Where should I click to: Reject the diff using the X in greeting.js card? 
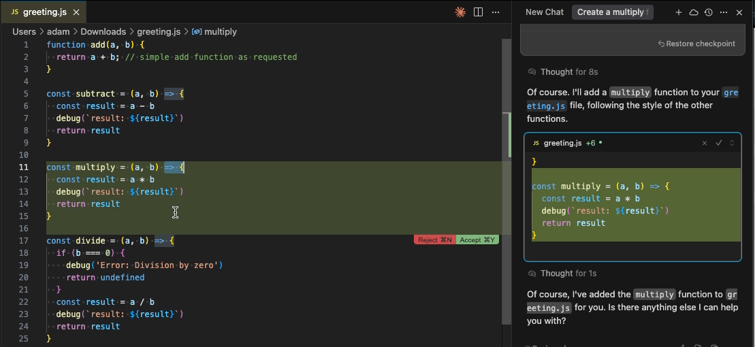tap(705, 143)
